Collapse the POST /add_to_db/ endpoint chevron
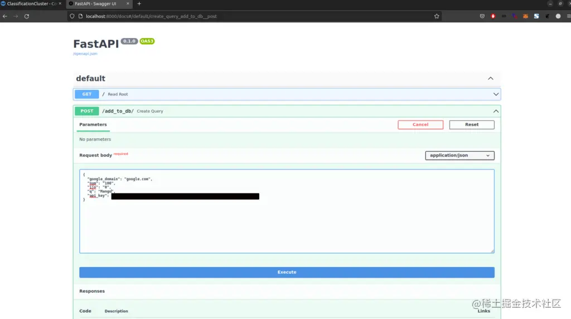This screenshot has height=319, width=571. click(496, 111)
